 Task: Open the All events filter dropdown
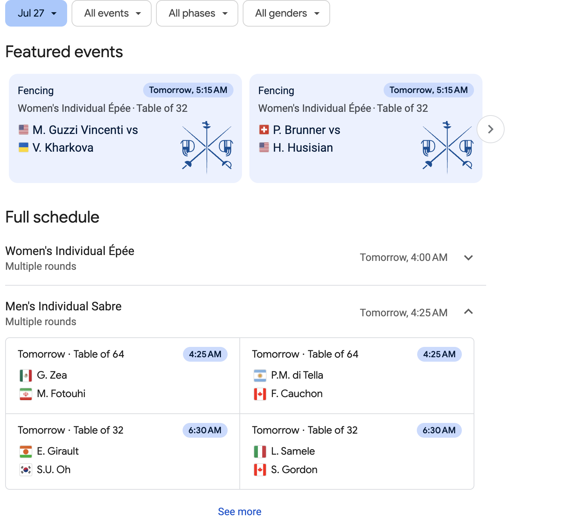[x=111, y=13]
